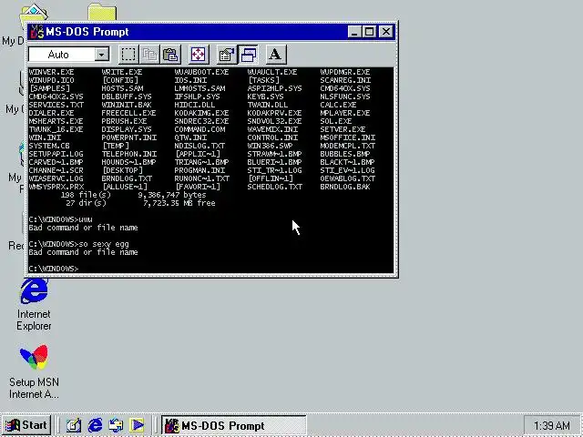Select the Internet Explorer desktop icon
The width and height of the screenshot is (583, 437).
pyautogui.click(x=34, y=305)
